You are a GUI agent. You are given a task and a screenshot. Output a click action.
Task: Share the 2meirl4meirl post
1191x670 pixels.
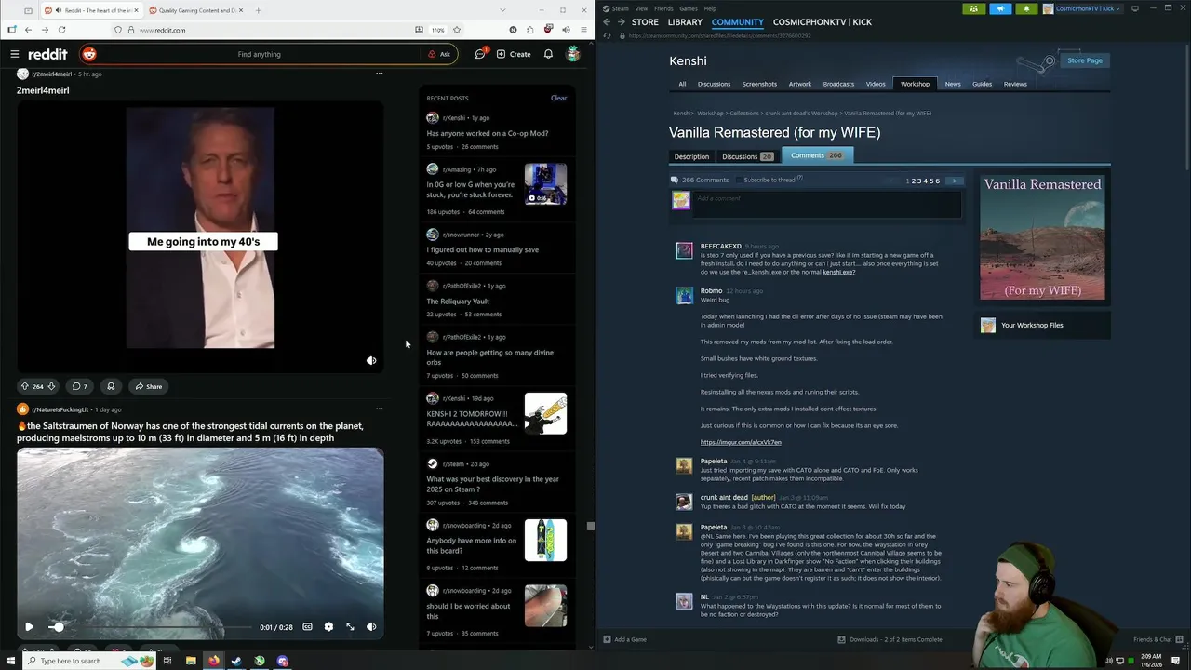pos(148,386)
